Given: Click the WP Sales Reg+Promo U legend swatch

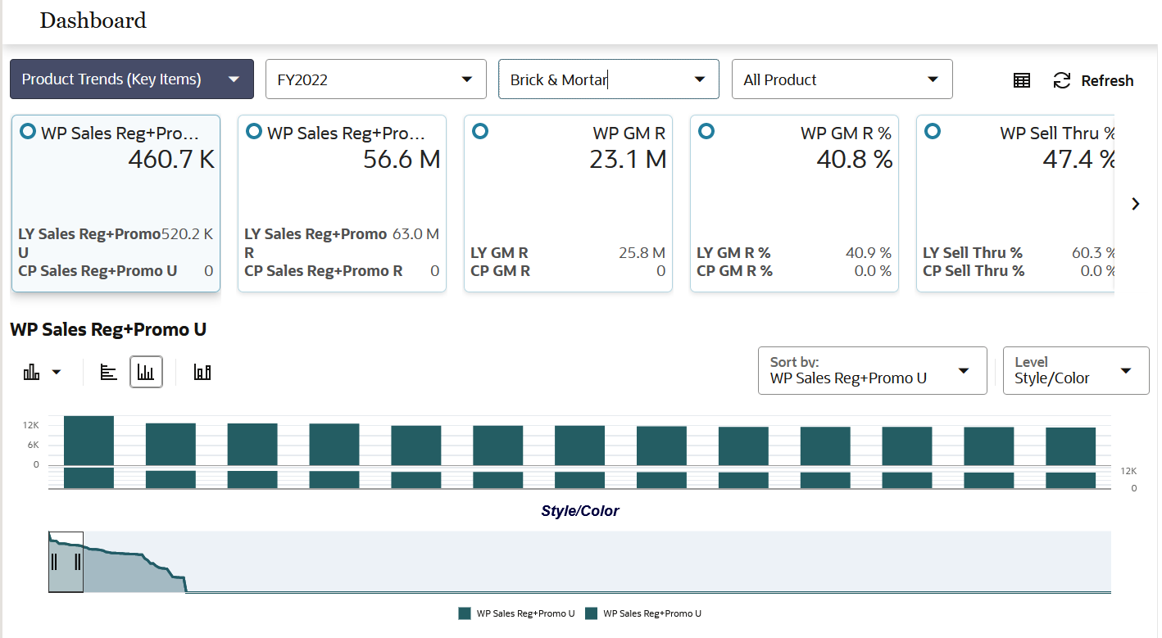Looking at the screenshot, I should click(465, 613).
